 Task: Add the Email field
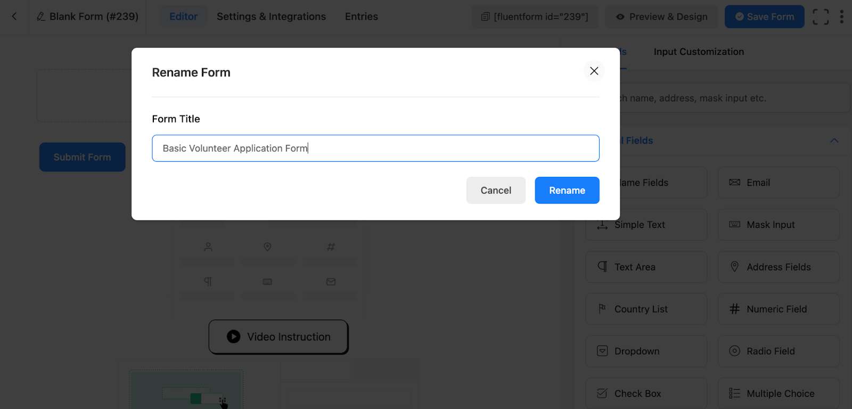click(x=779, y=183)
